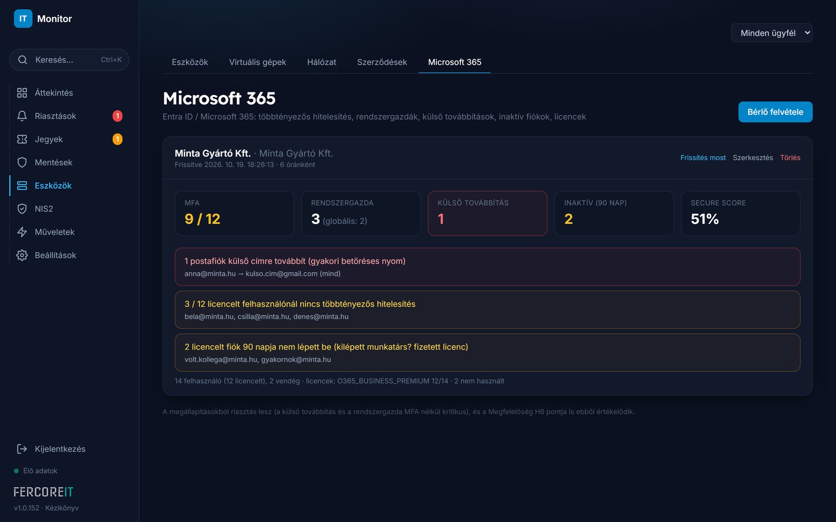Click the Élő adatok status indicator
Image resolution: width=836 pixels, height=522 pixels.
click(36, 471)
